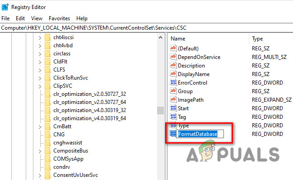
Task: Click the ImagePath string value icon
Action: click(x=173, y=100)
